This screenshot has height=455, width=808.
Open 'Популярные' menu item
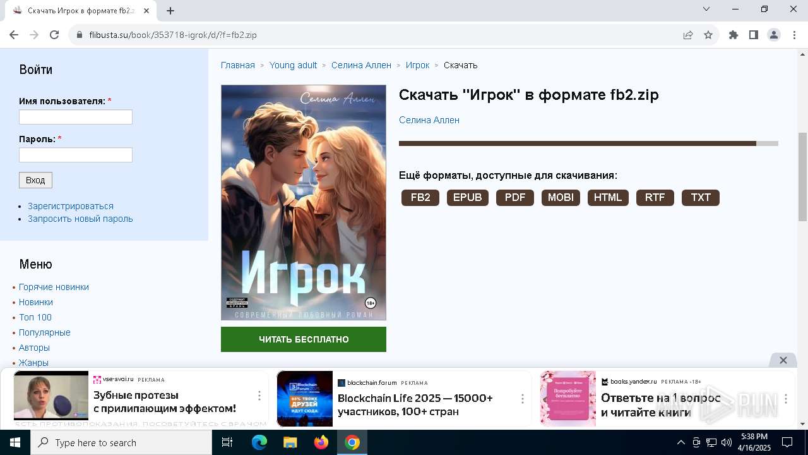[45, 332]
